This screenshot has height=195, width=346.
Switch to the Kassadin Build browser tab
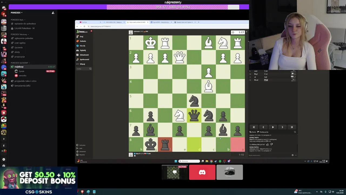(185, 22)
